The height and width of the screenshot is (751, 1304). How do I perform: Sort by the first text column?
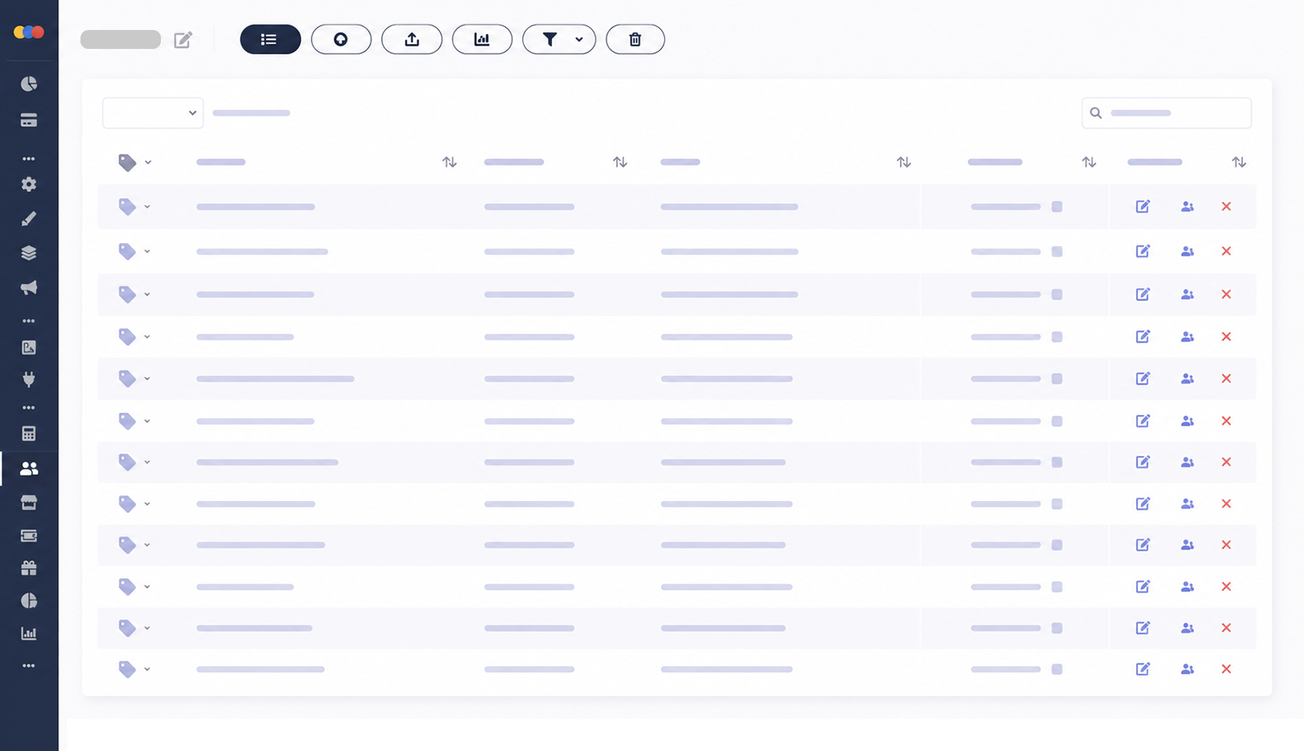[450, 162]
